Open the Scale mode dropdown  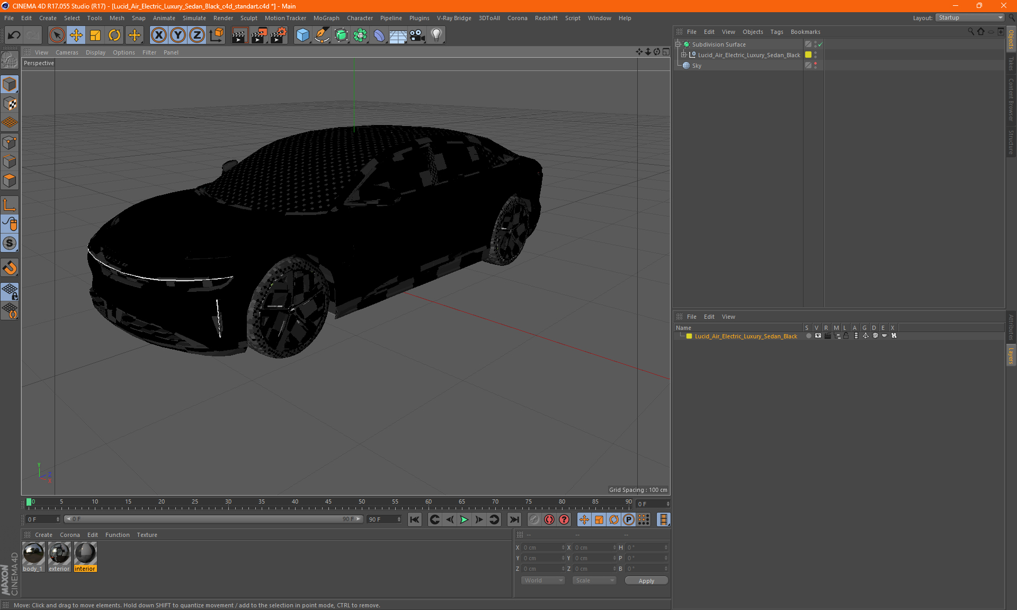pyautogui.click(x=594, y=580)
